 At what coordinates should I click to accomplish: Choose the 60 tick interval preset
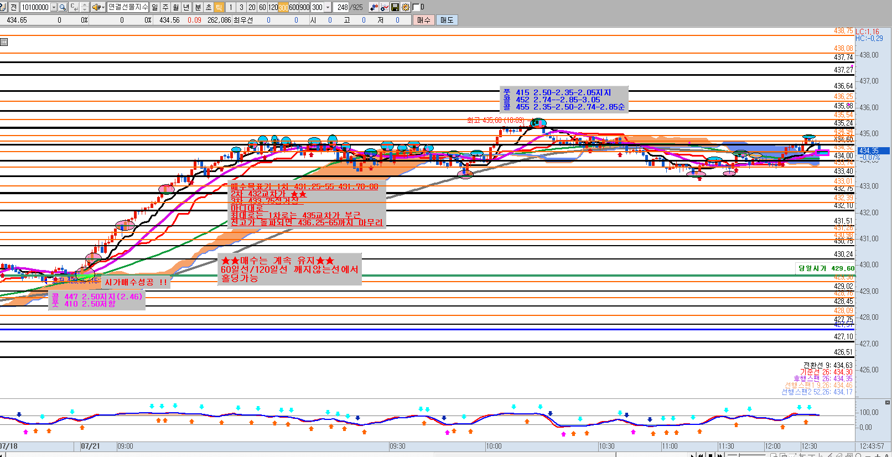coord(262,7)
